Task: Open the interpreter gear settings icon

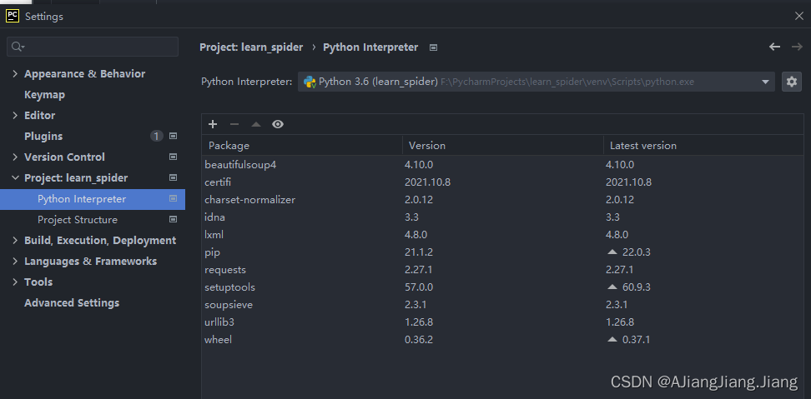Action: pos(791,82)
